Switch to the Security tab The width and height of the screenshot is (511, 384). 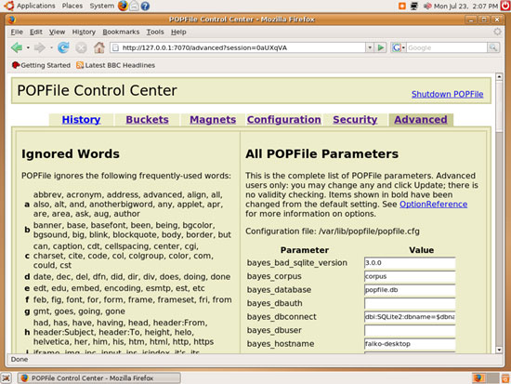355,119
